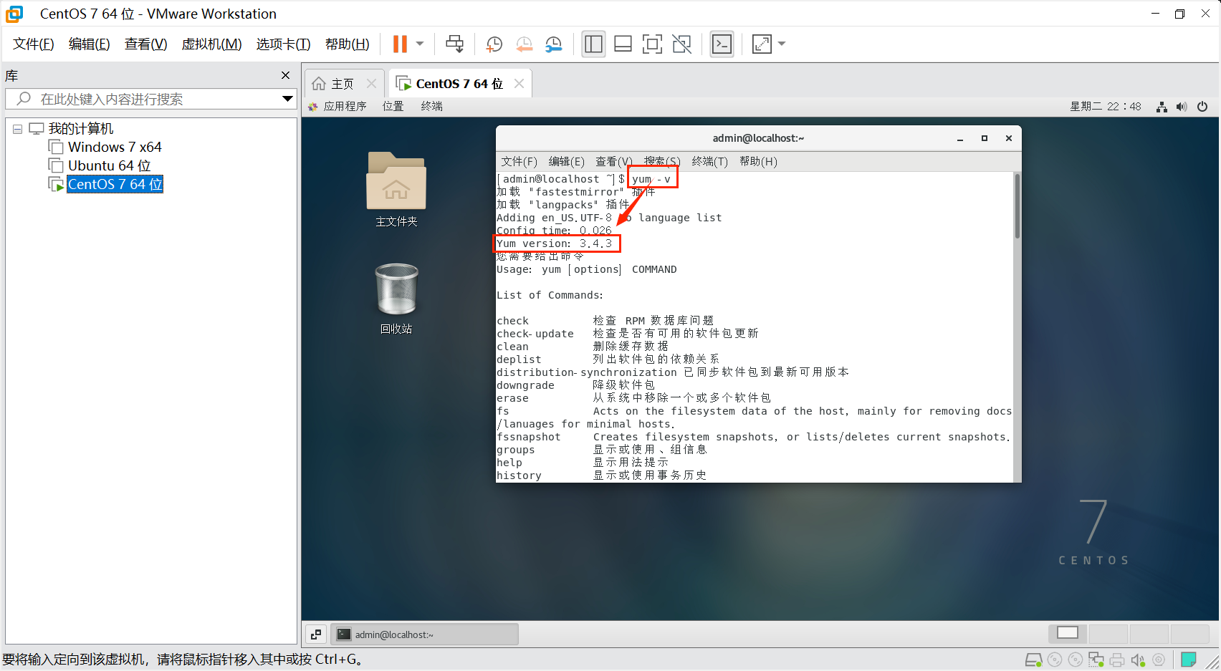Screen dimensions: 1221x671
Task: Open the 编辑(E) menu in VMware
Action: coord(90,44)
